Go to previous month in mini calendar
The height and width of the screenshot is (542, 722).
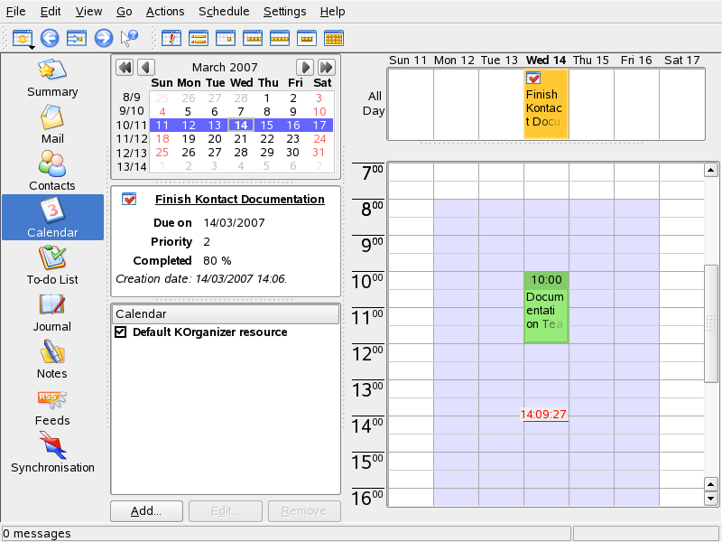146,67
